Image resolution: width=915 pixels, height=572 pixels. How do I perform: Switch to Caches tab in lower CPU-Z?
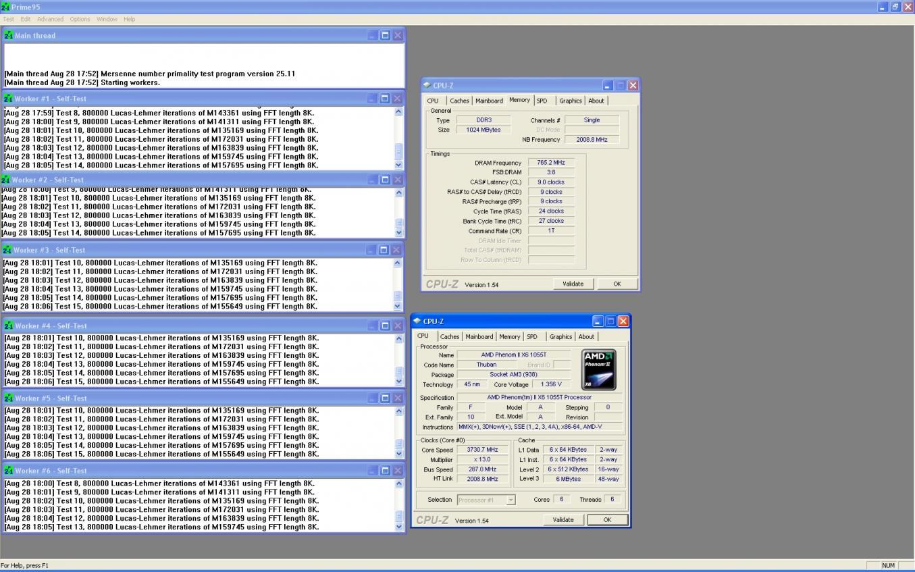coord(450,336)
